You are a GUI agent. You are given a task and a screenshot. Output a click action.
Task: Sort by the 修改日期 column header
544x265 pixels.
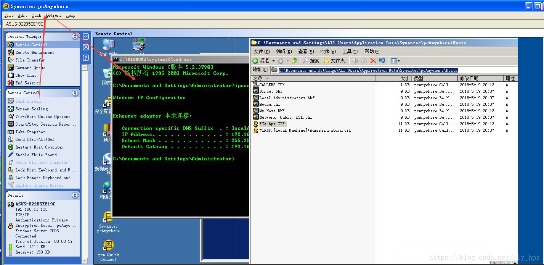[x=480, y=79]
